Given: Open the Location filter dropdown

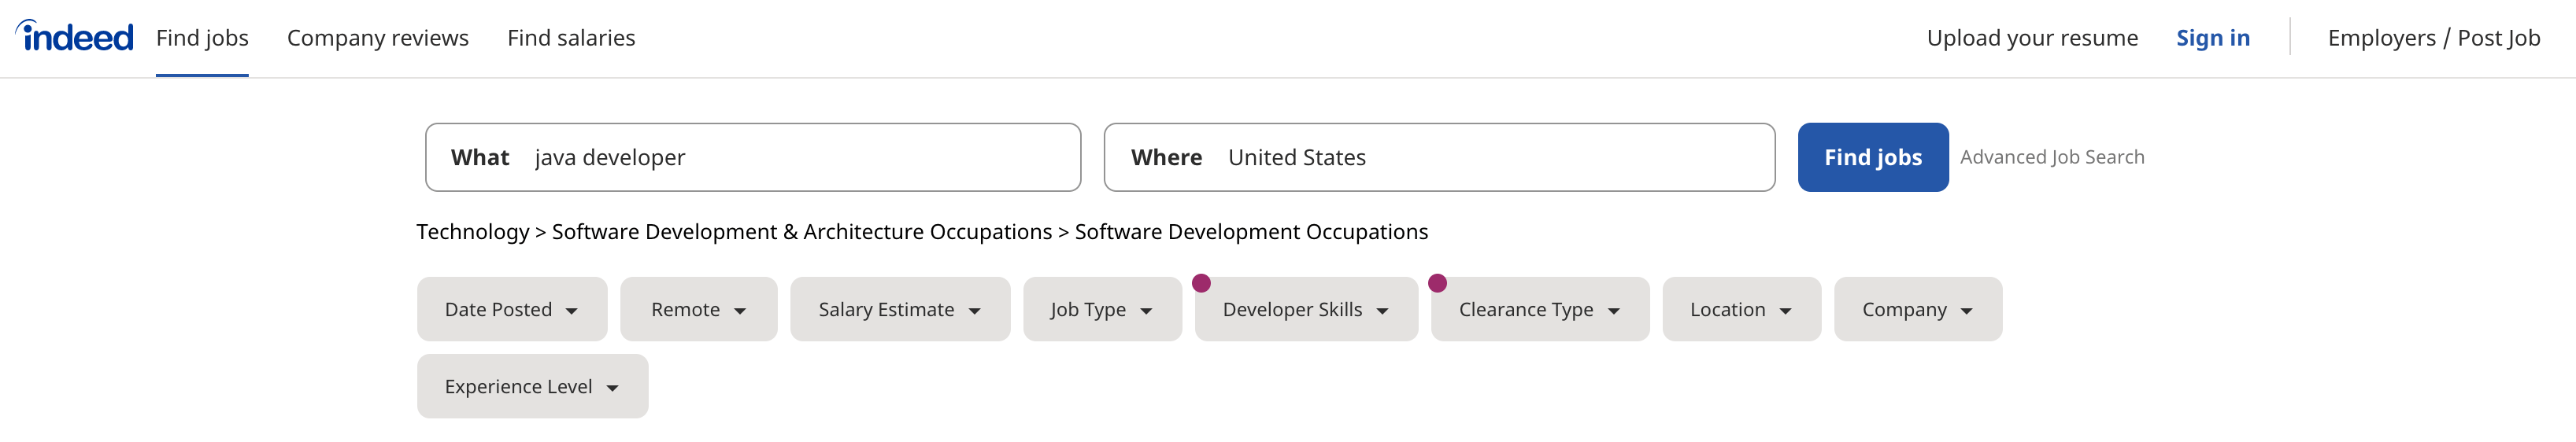Looking at the screenshot, I should (x=1741, y=310).
